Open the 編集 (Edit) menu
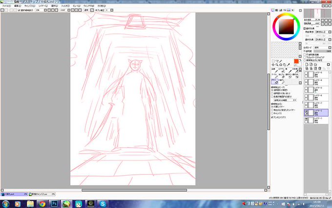332x208 pixels. [18, 6]
